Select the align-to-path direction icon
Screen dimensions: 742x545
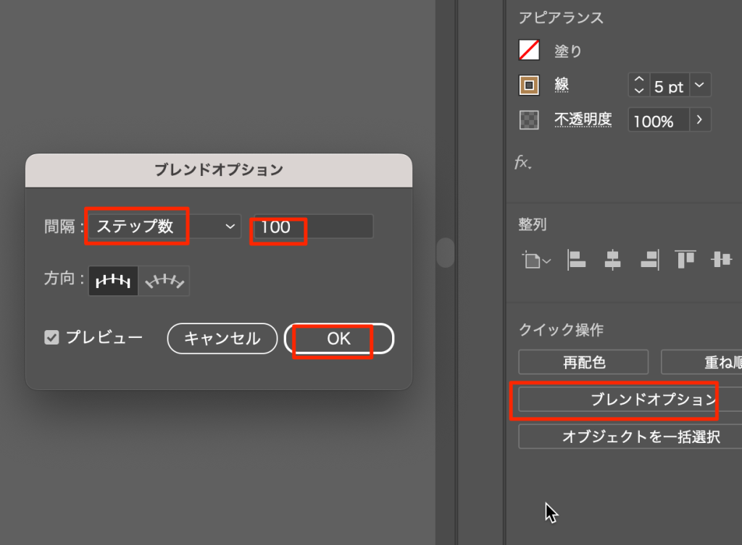pos(164,281)
